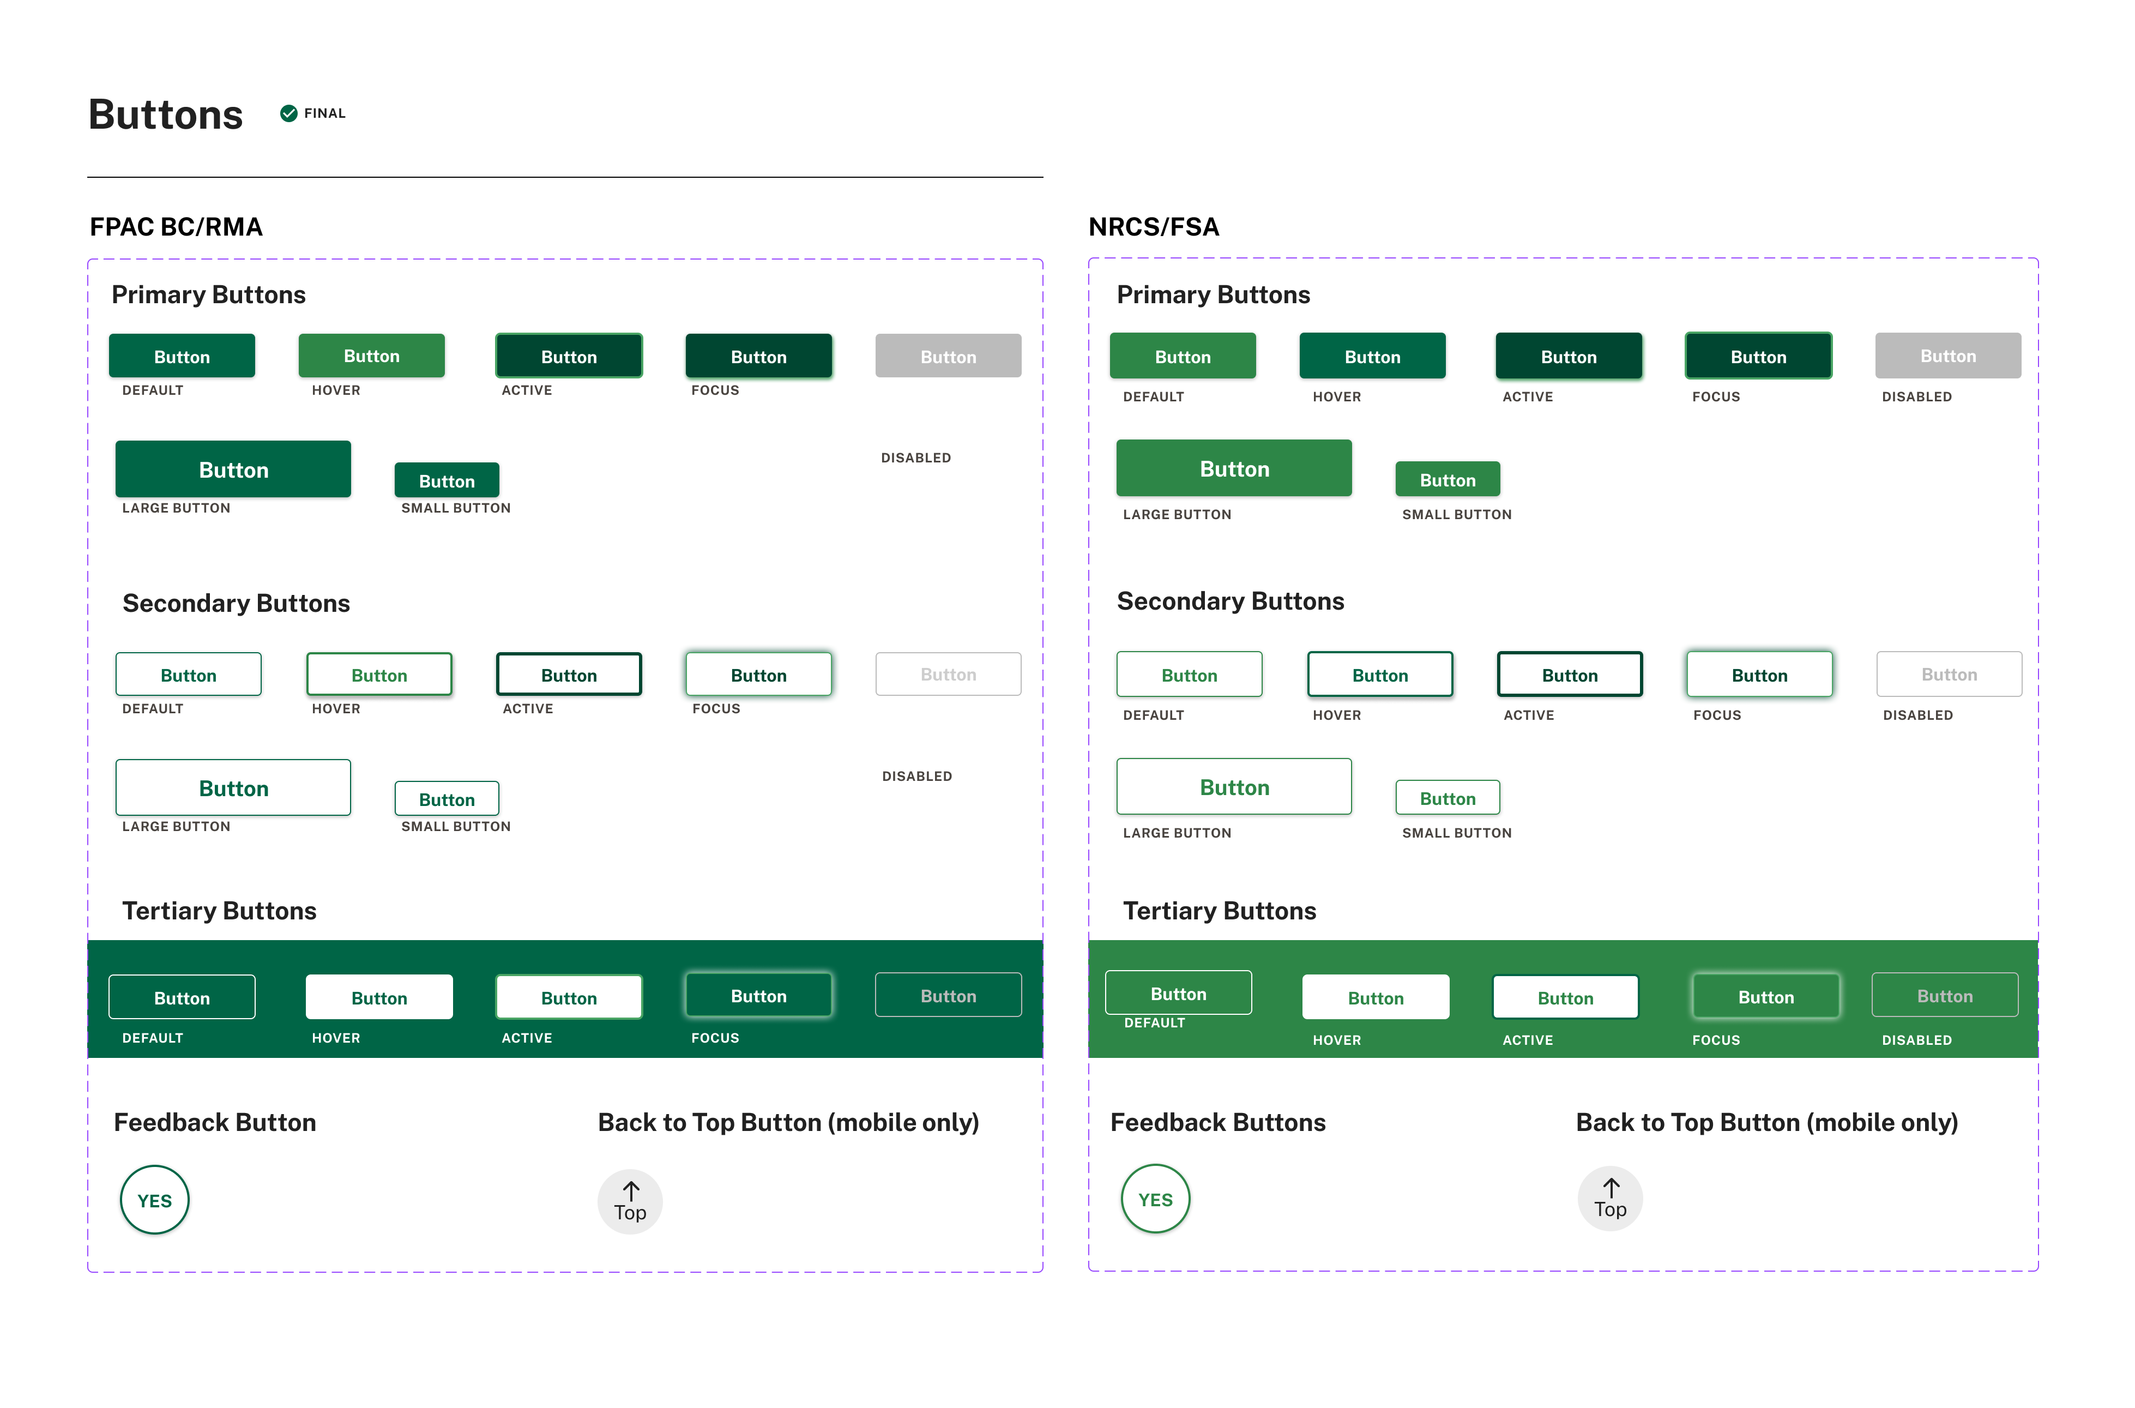Click the NRCS primary disabled gray Button
Image resolution: width=2135 pixels, height=1408 pixels.
click(1947, 356)
